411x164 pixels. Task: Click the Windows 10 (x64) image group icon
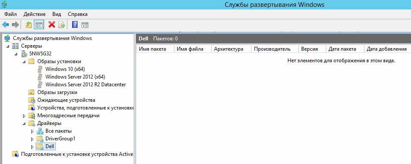(x=40, y=69)
